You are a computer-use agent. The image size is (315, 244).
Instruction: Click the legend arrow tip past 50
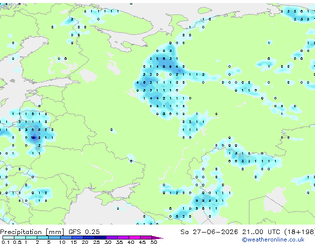[x=158, y=238]
